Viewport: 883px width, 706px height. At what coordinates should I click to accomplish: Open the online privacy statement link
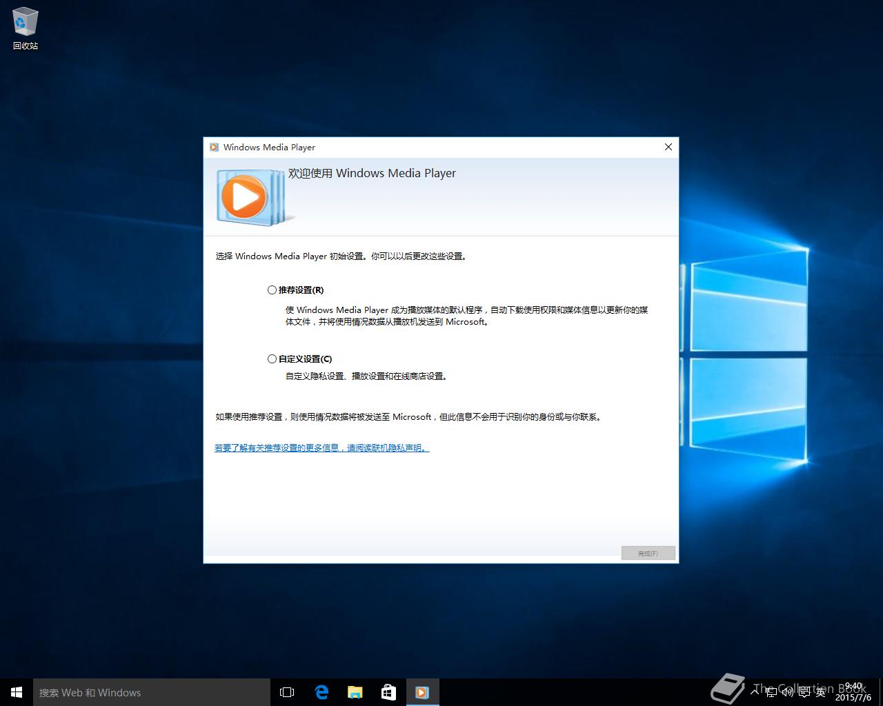[321, 448]
